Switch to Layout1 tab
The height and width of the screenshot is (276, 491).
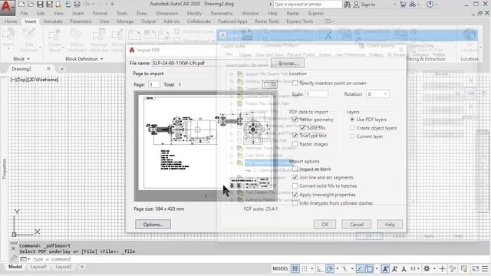point(38,267)
